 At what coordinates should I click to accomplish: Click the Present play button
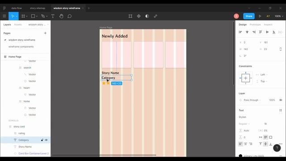point(260,16)
